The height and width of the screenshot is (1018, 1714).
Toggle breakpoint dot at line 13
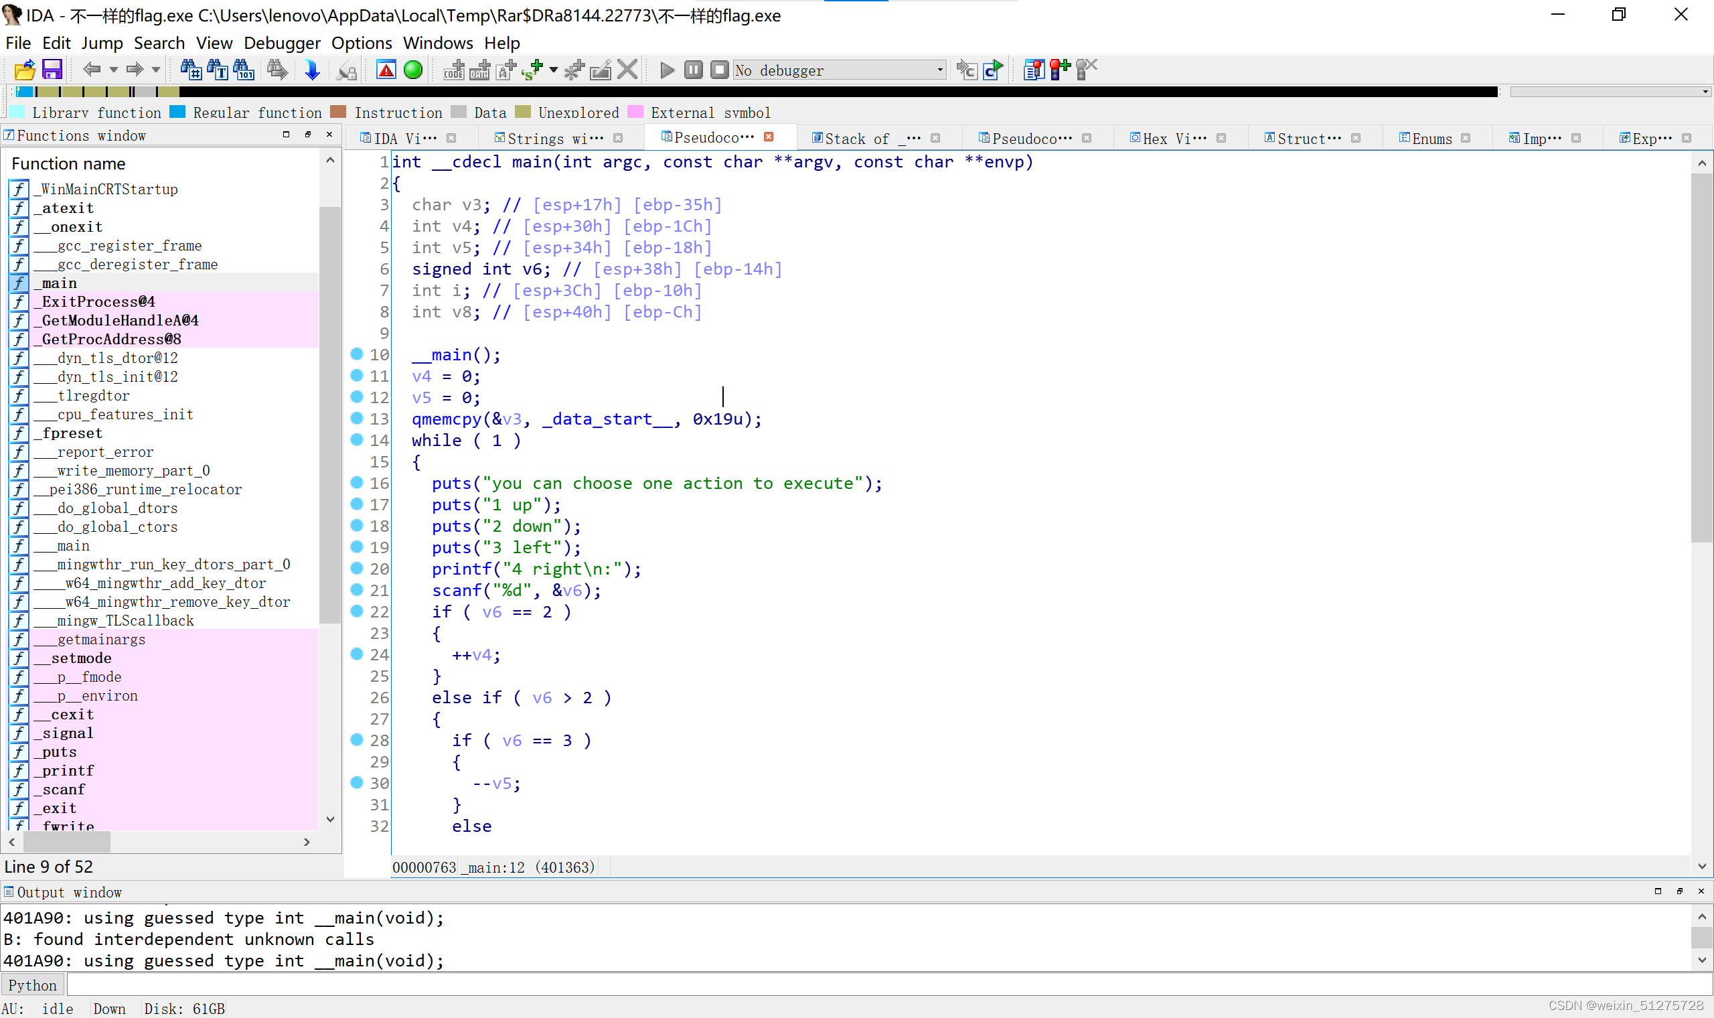(356, 418)
